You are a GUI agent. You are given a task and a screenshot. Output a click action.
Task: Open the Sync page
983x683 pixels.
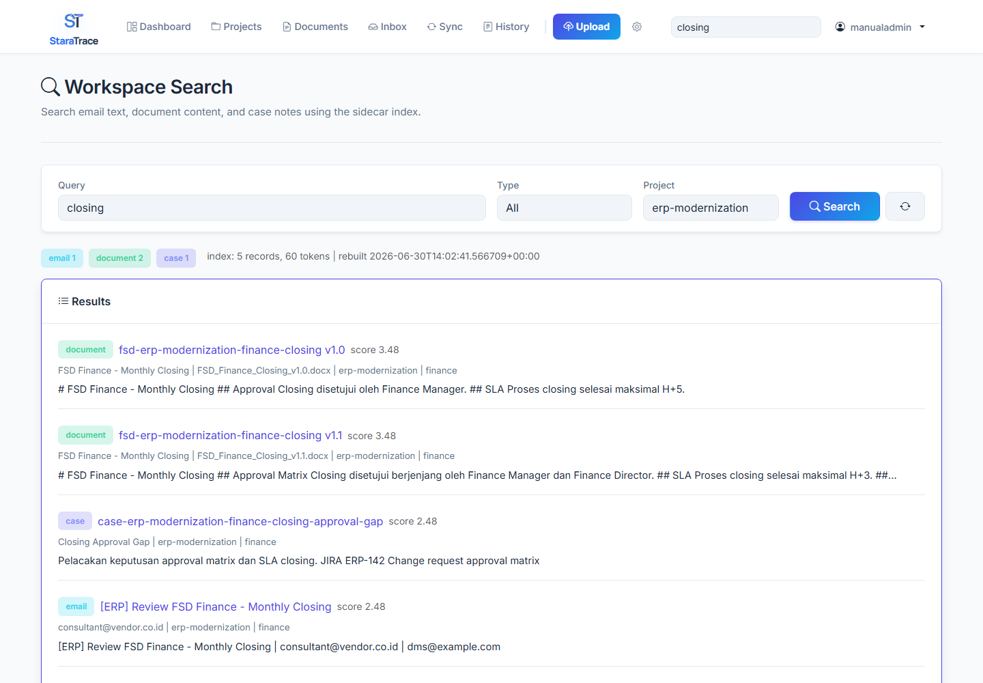pos(444,27)
